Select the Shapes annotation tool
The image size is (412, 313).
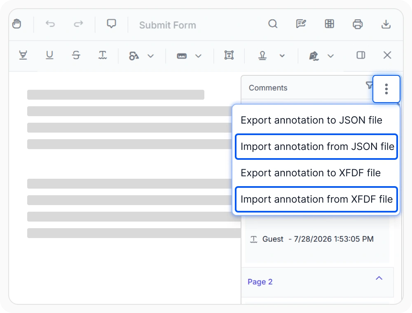tap(134, 56)
